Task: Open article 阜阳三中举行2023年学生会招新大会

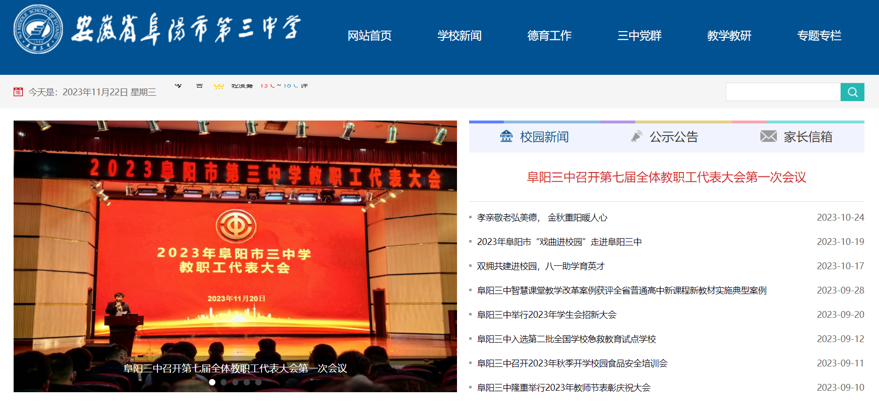Action: [x=546, y=315]
